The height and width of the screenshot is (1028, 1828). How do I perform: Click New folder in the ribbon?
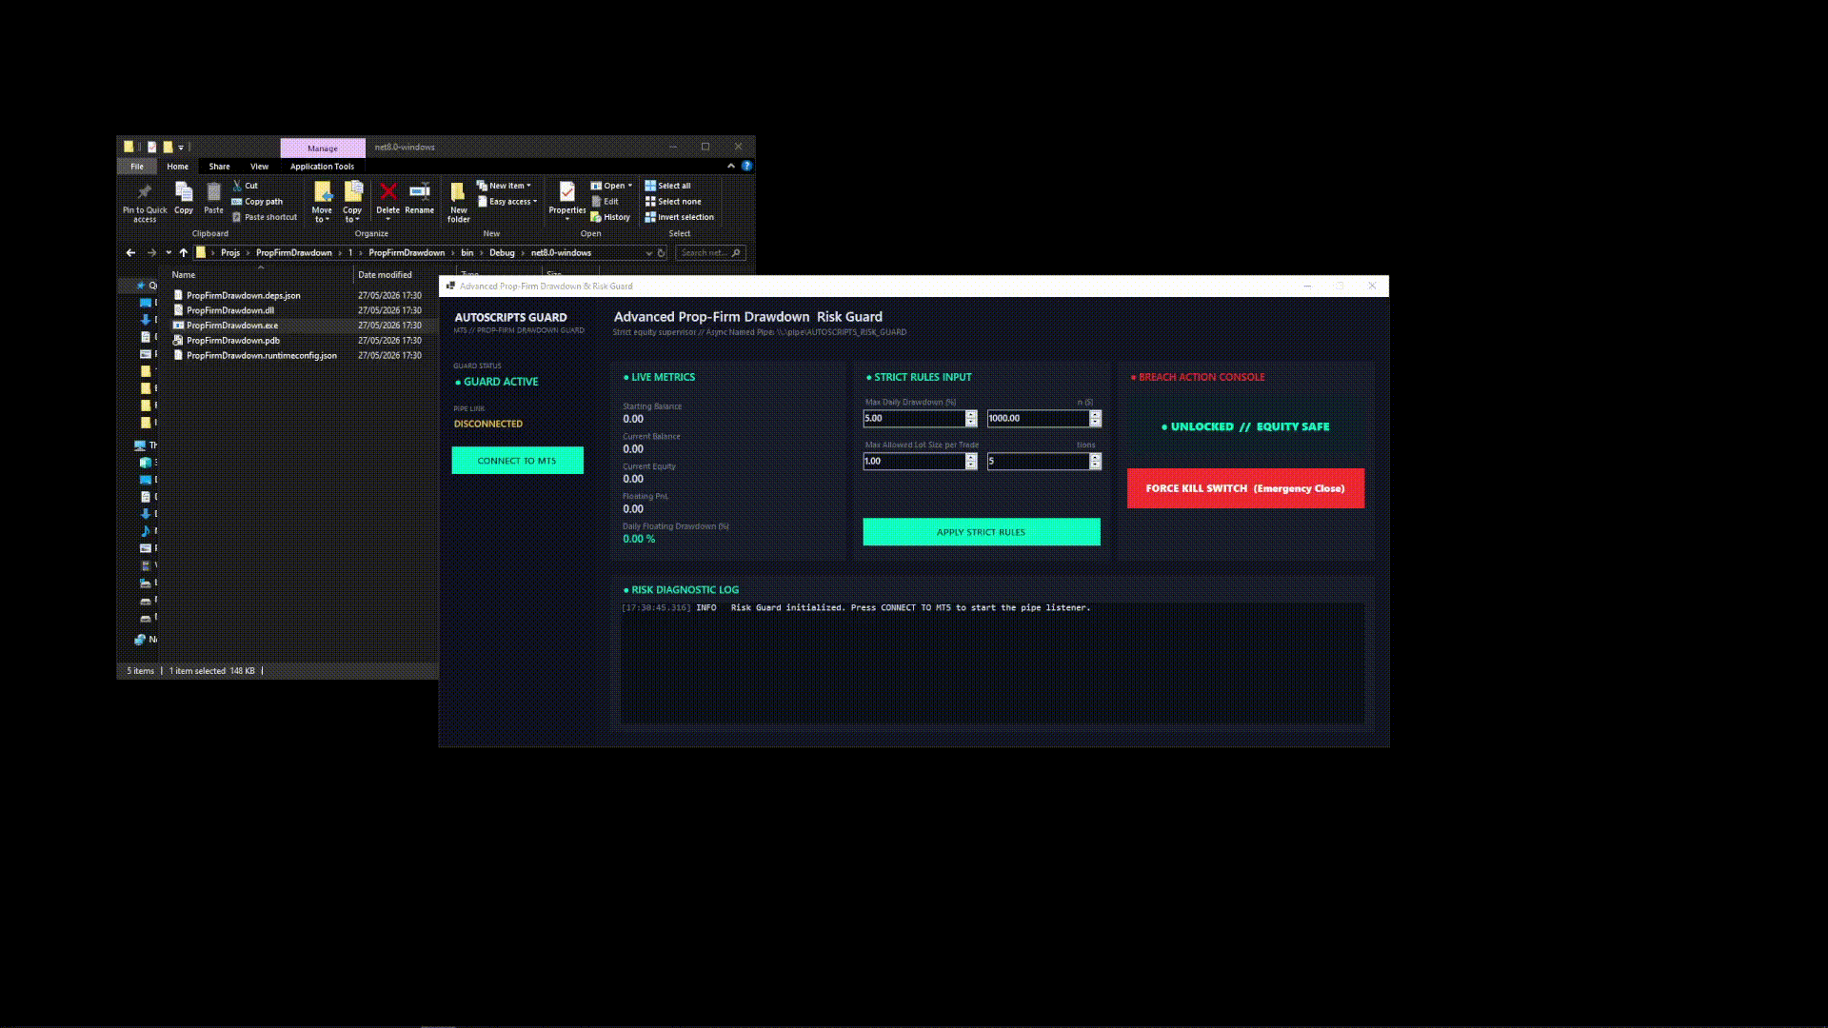coord(458,202)
